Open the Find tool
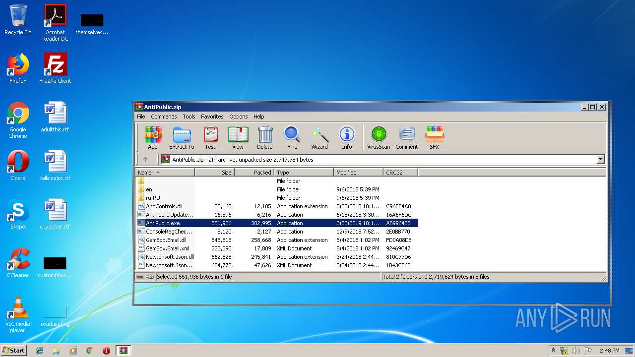 292,137
